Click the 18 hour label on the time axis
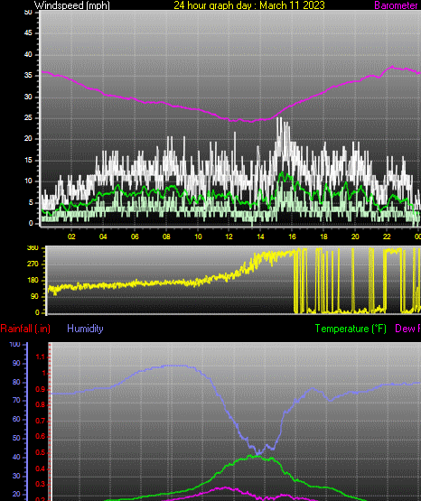This screenshot has height=501, width=421. tap(323, 237)
